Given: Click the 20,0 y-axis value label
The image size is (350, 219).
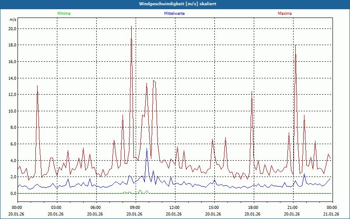Looking at the screenshot, I should point(12,29).
